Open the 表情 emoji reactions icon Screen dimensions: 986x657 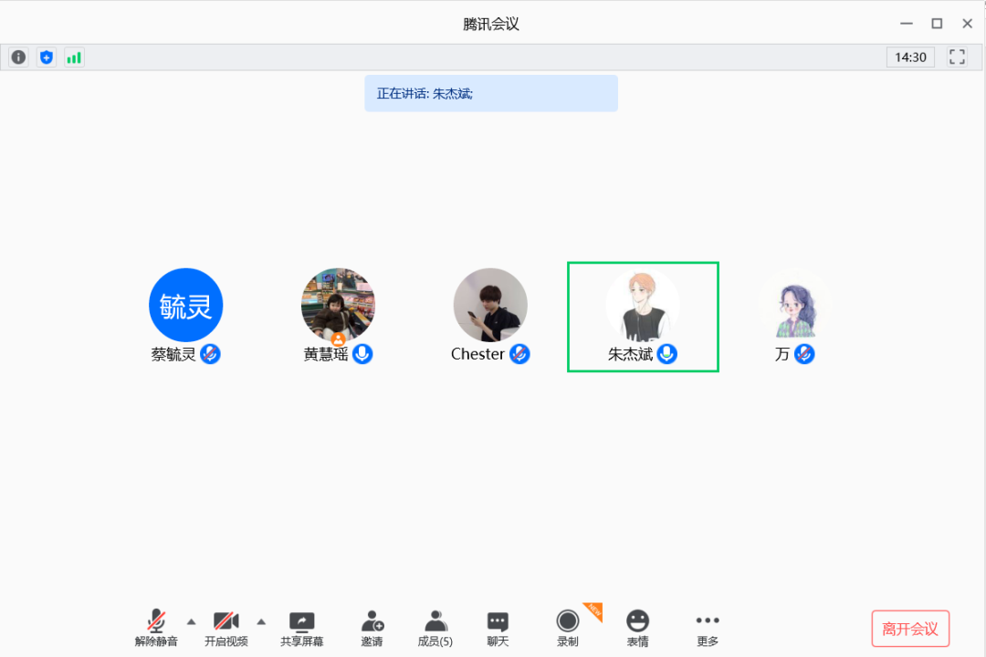point(637,628)
